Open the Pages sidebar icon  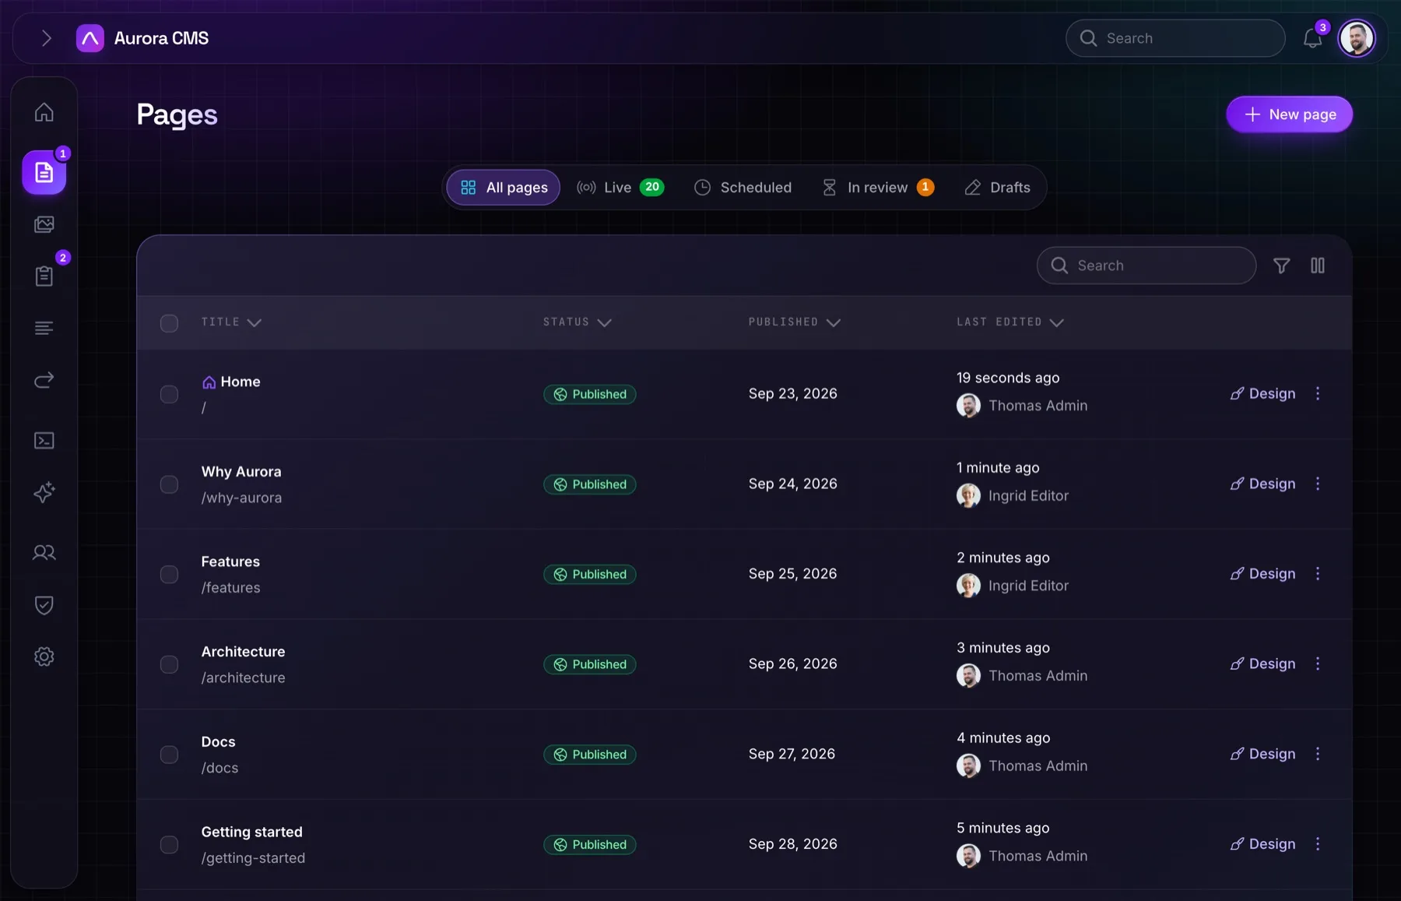point(44,173)
